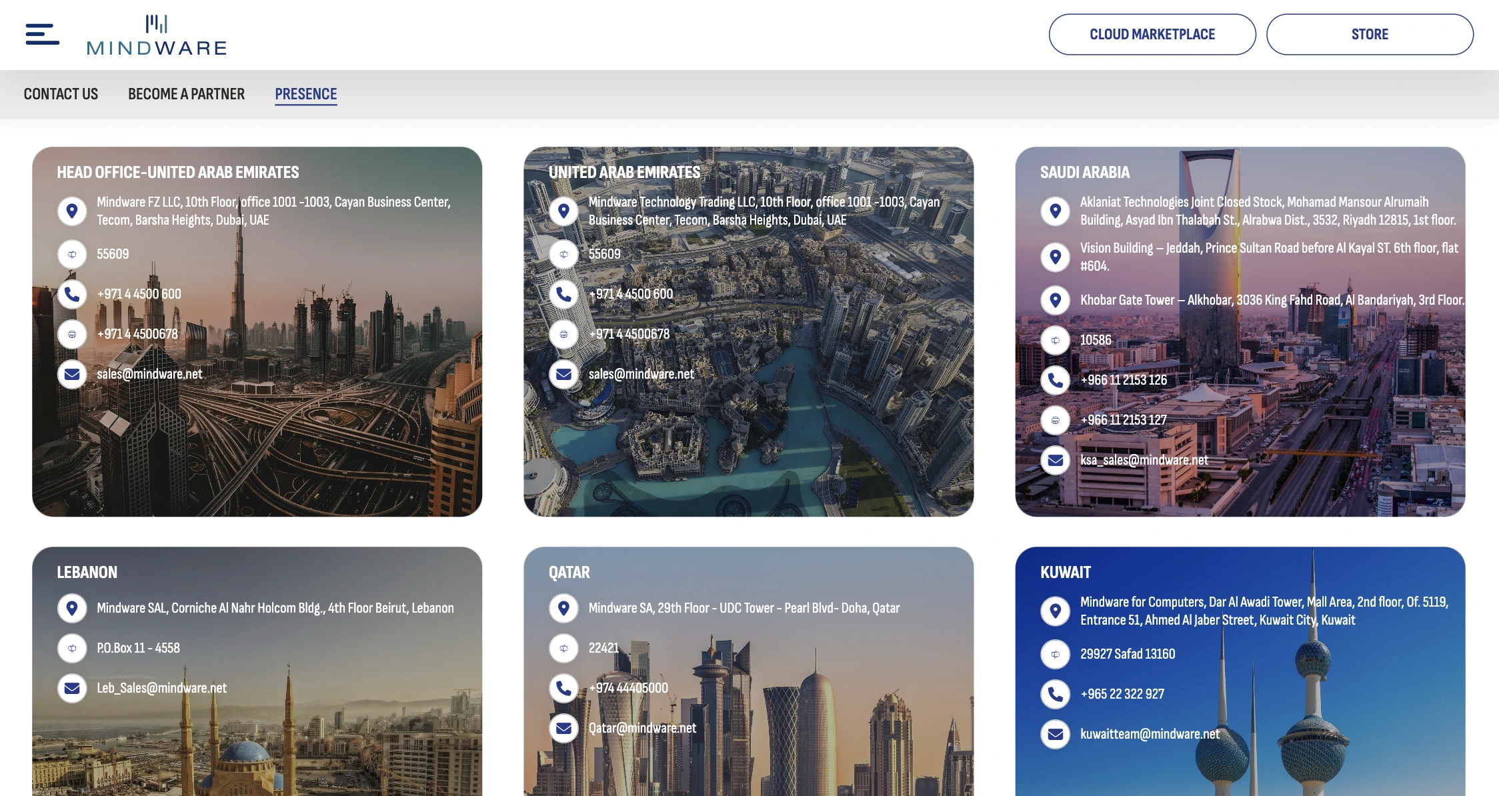Image resolution: width=1499 pixels, height=796 pixels.
Task: Click sales@mindware.net in the Mindware Technology Trading card
Action: click(x=641, y=374)
